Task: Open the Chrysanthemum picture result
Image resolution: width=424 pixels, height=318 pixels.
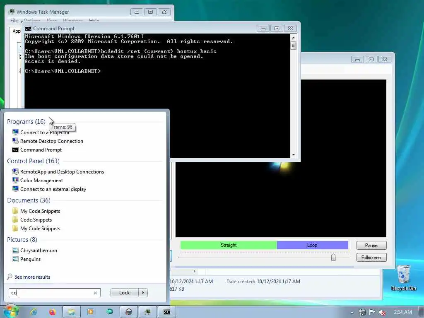Action: 39,250
